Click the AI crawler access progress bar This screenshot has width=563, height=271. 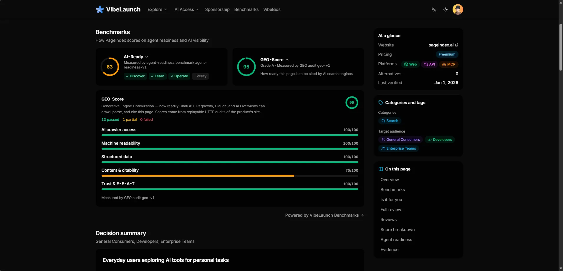(x=230, y=135)
